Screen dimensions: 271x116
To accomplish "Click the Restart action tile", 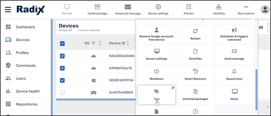I will click(x=195, y=34).
